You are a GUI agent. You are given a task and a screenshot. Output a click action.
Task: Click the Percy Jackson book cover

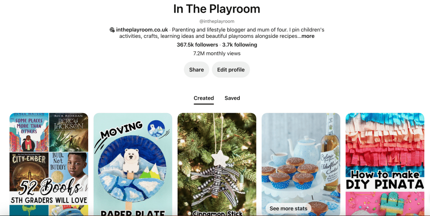click(68, 132)
